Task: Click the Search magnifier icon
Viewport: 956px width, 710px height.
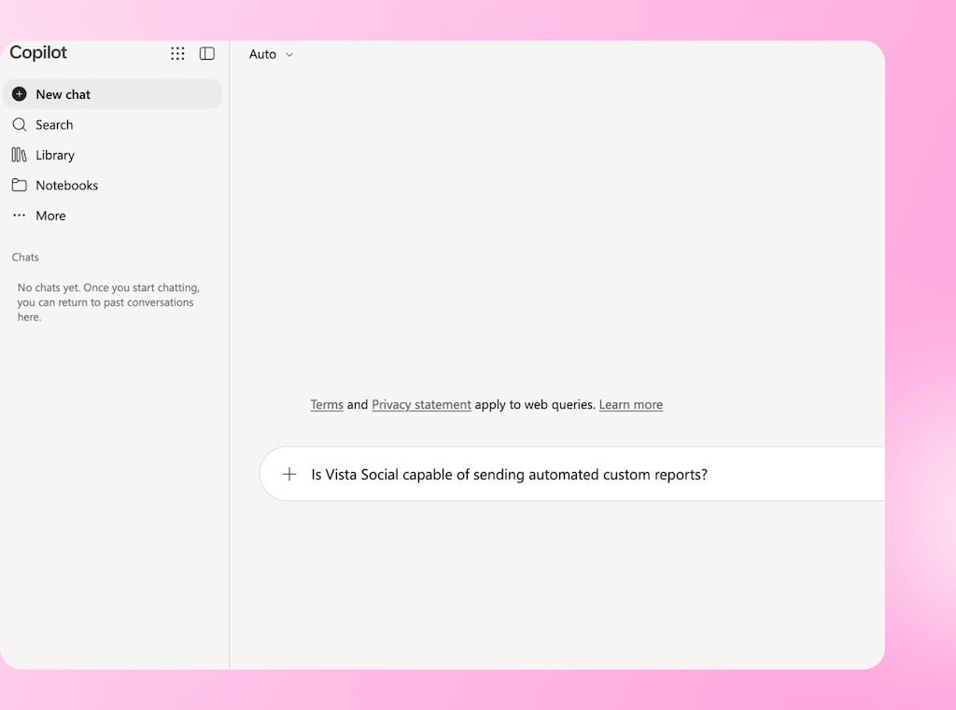Action: (20, 124)
